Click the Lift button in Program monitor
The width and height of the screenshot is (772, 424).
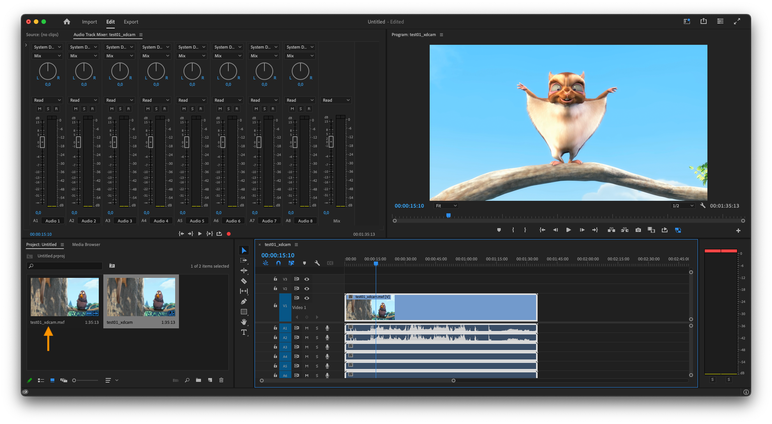tap(611, 230)
